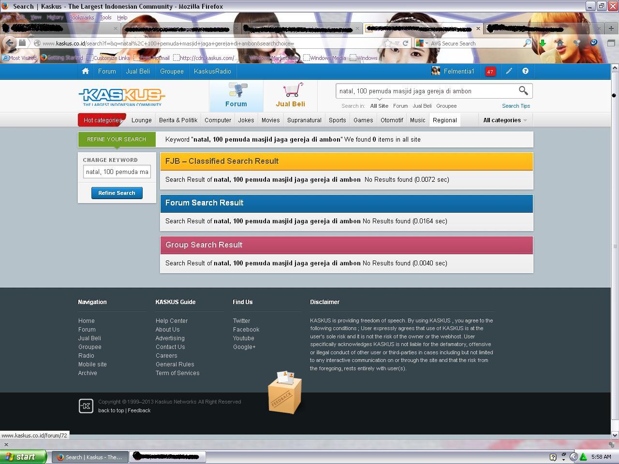Click the Kaskus home icon in blue bar
The height and width of the screenshot is (464, 619).
[86, 71]
